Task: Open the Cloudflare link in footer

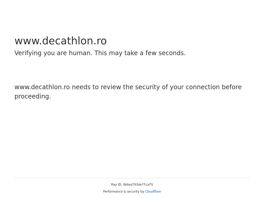Action: point(153,192)
